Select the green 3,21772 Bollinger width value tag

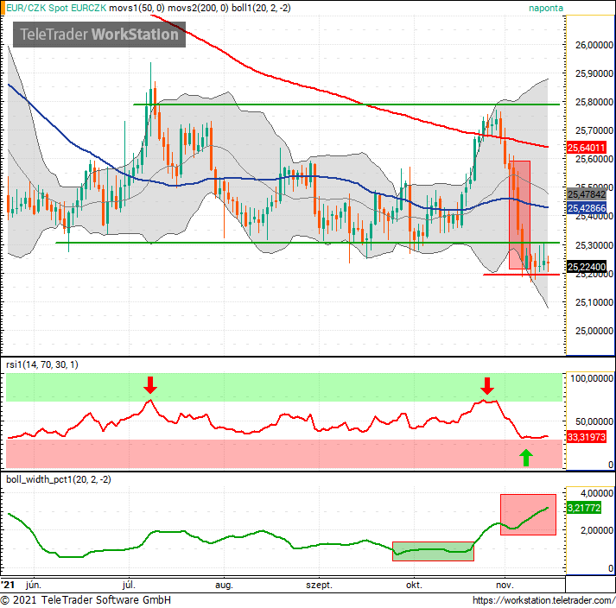click(584, 508)
